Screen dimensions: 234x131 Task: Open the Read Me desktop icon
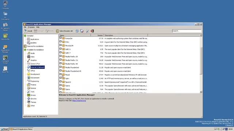pyautogui.click(x=5, y=70)
